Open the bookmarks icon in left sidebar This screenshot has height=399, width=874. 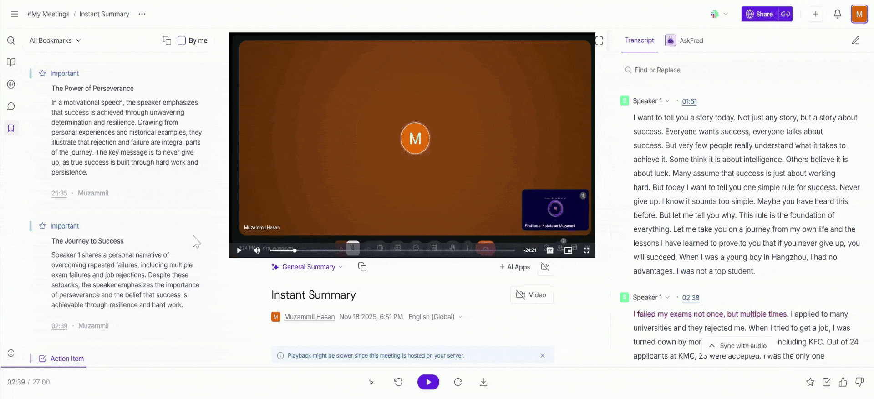11,128
